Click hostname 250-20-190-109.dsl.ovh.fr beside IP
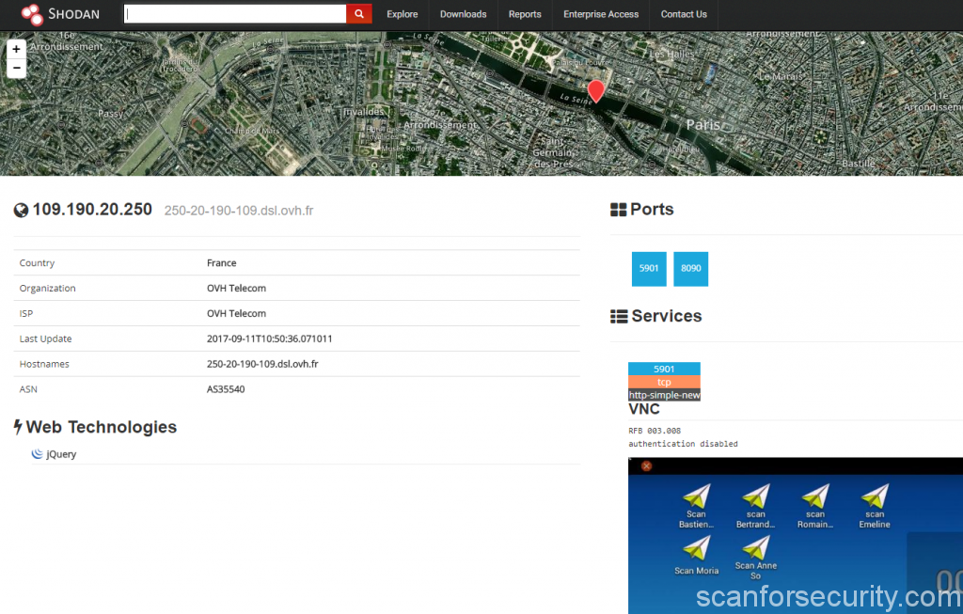The width and height of the screenshot is (963, 614). [238, 211]
